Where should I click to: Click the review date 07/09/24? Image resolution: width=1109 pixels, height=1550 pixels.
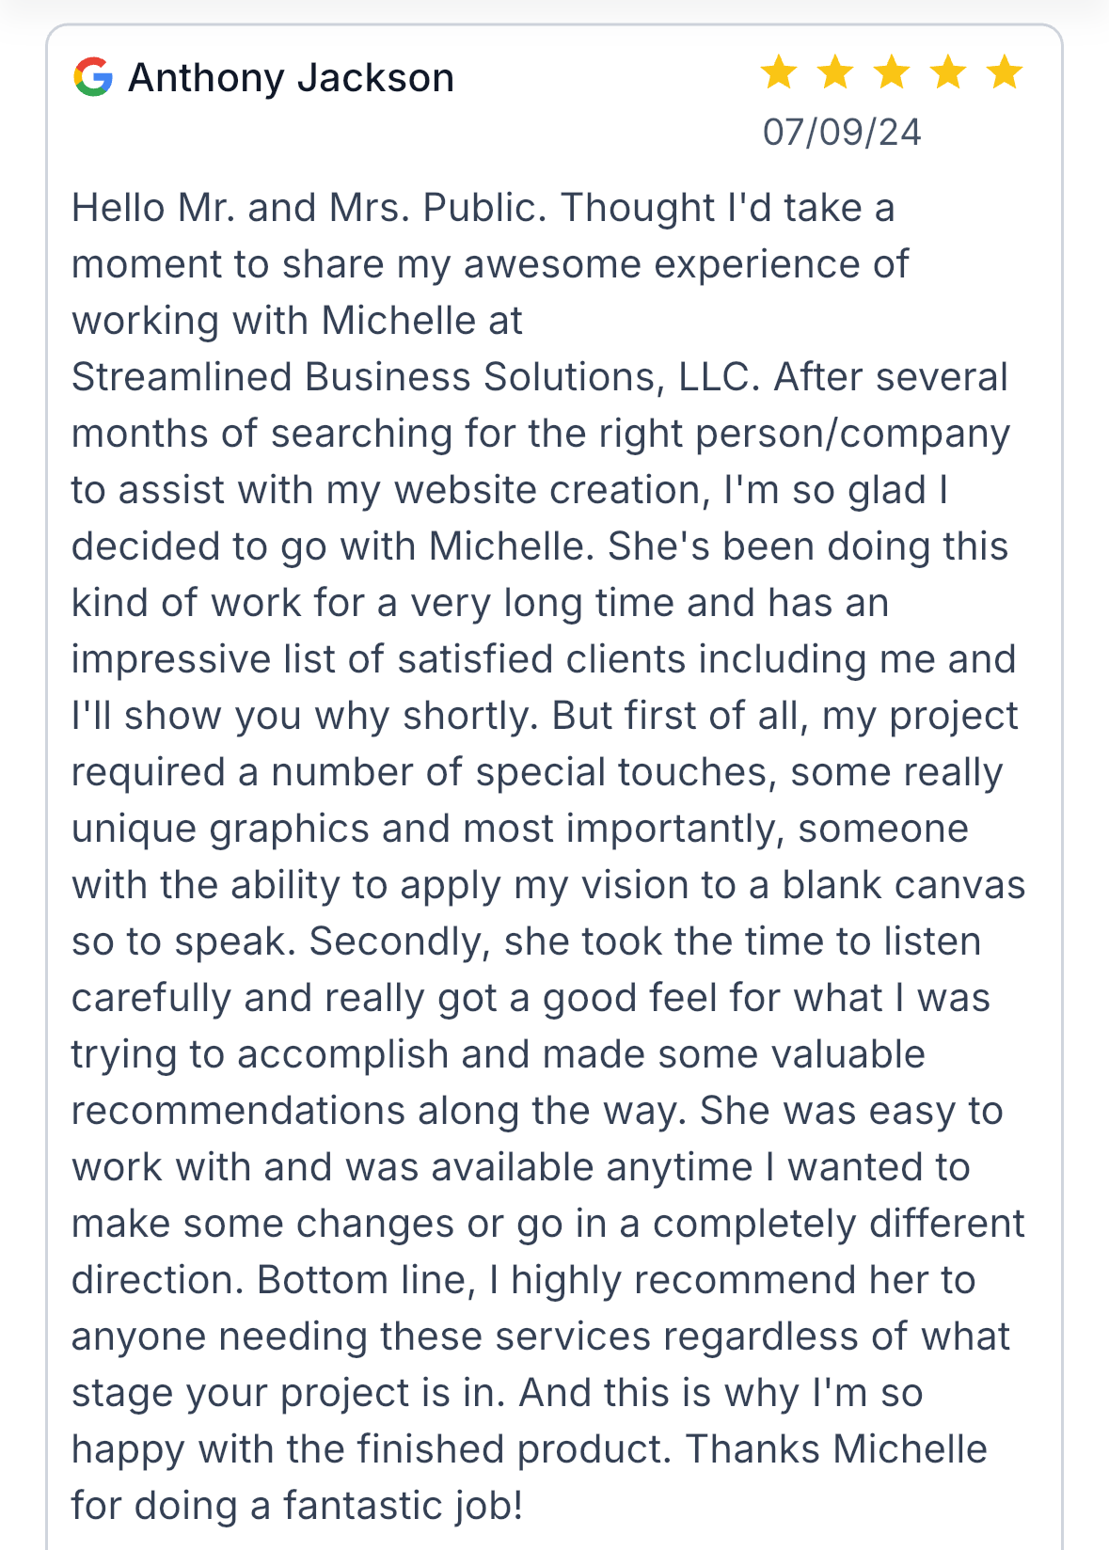point(842,133)
